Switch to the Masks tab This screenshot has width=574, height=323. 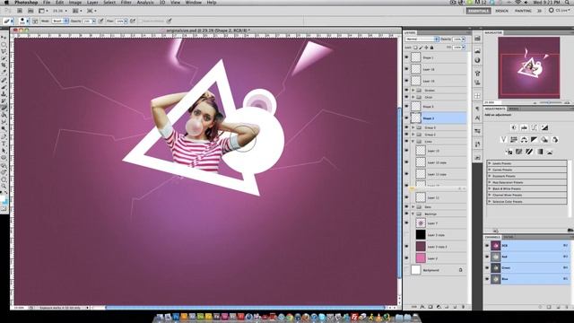pyautogui.click(x=514, y=109)
